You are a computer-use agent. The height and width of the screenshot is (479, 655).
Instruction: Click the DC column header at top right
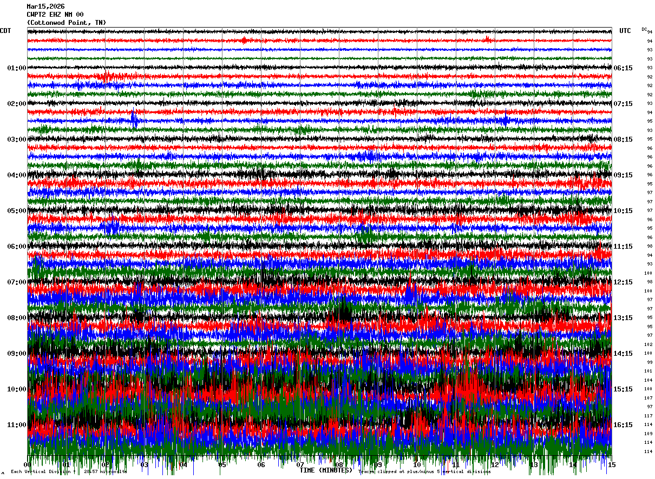644,29
